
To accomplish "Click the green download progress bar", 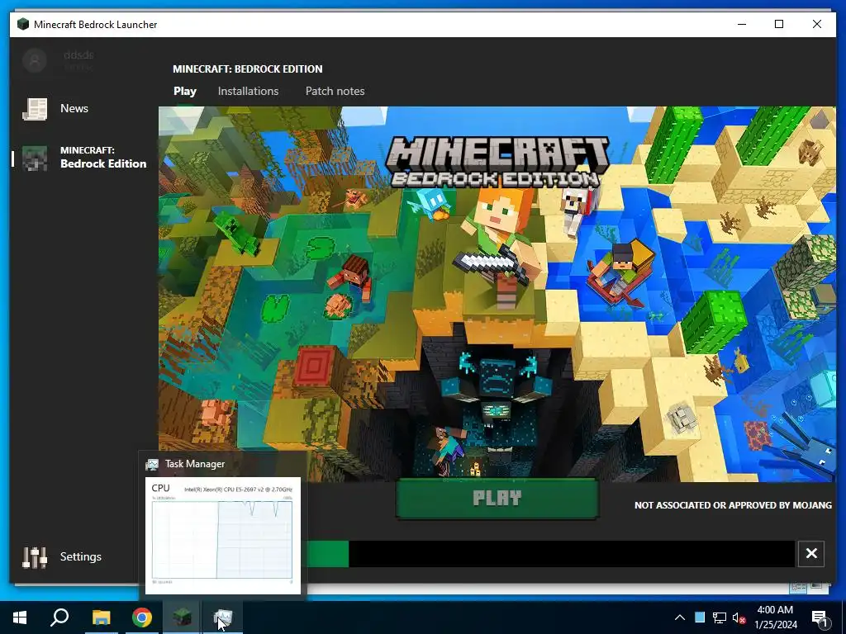I will coord(328,554).
